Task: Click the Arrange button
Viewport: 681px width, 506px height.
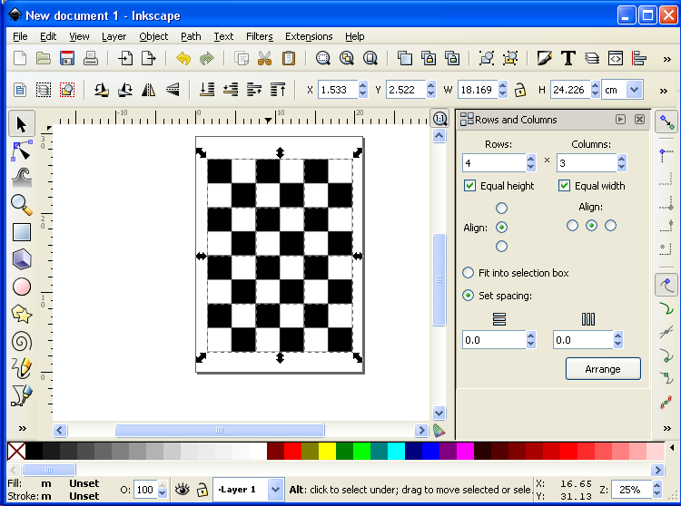Action: coord(603,369)
